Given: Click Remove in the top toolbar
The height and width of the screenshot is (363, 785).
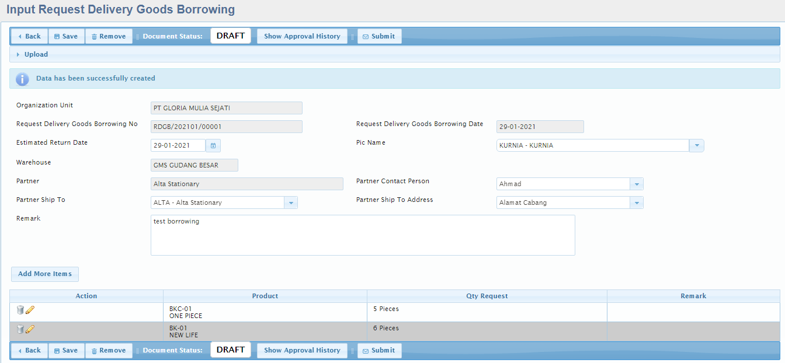Looking at the screenshot, I should coord(109,36).
